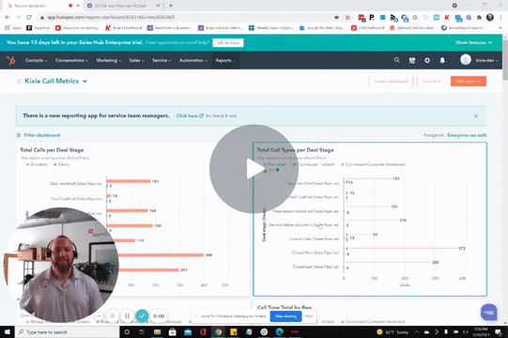Toggle the Activities legend item
The image size is (508, 338).
coord(37,164)
